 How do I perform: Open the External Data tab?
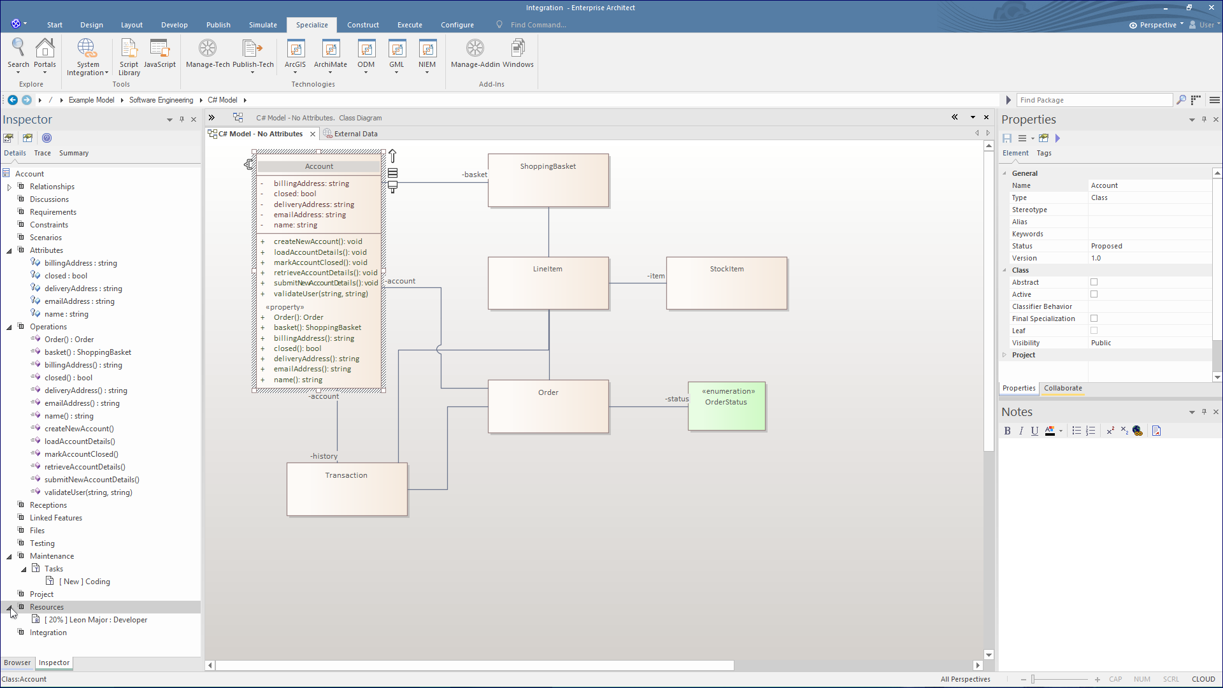click(355, 134)
